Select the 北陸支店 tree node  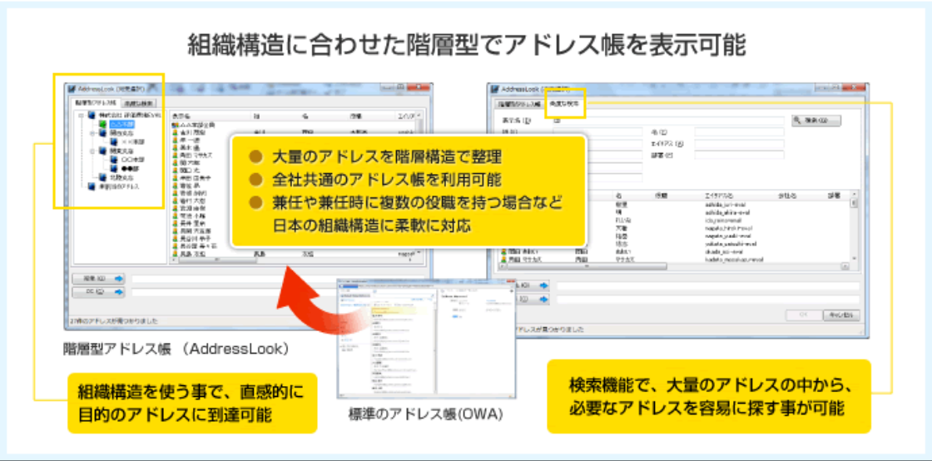[x=120, y=177]
